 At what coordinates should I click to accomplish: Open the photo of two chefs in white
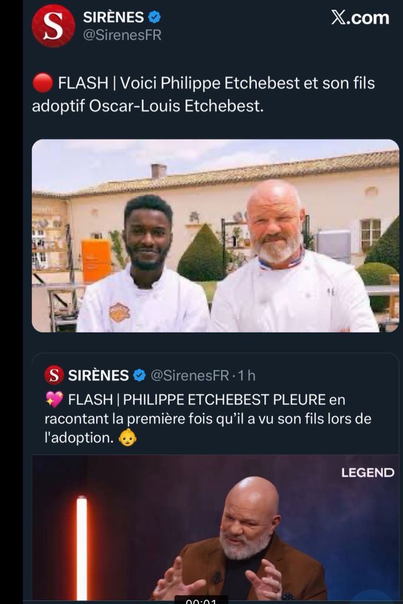coord(215,236)
